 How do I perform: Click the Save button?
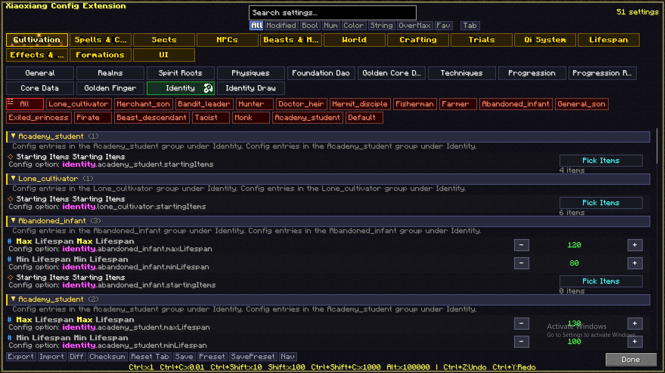[x=184, y=357]
